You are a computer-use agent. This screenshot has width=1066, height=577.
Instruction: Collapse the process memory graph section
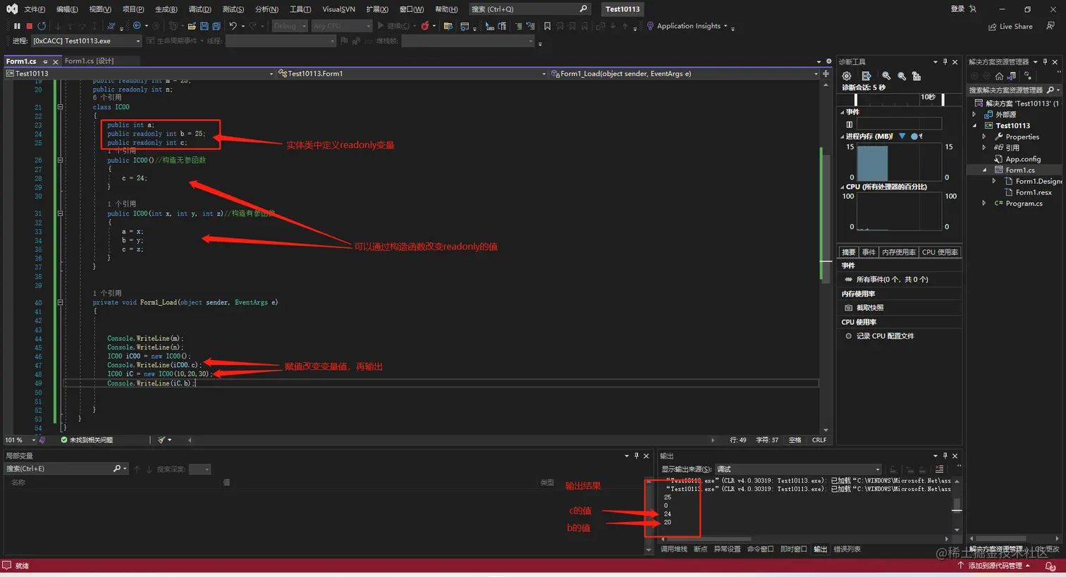[x=842, y=137]
